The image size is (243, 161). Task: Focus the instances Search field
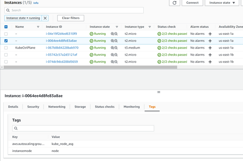point(74,10)
